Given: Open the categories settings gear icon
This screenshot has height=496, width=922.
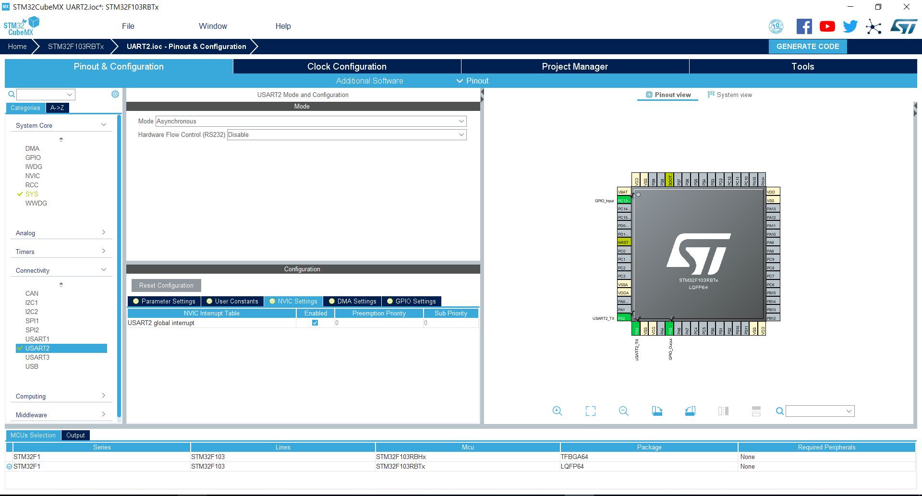Looking at the screenshot, I should (115, 94).
